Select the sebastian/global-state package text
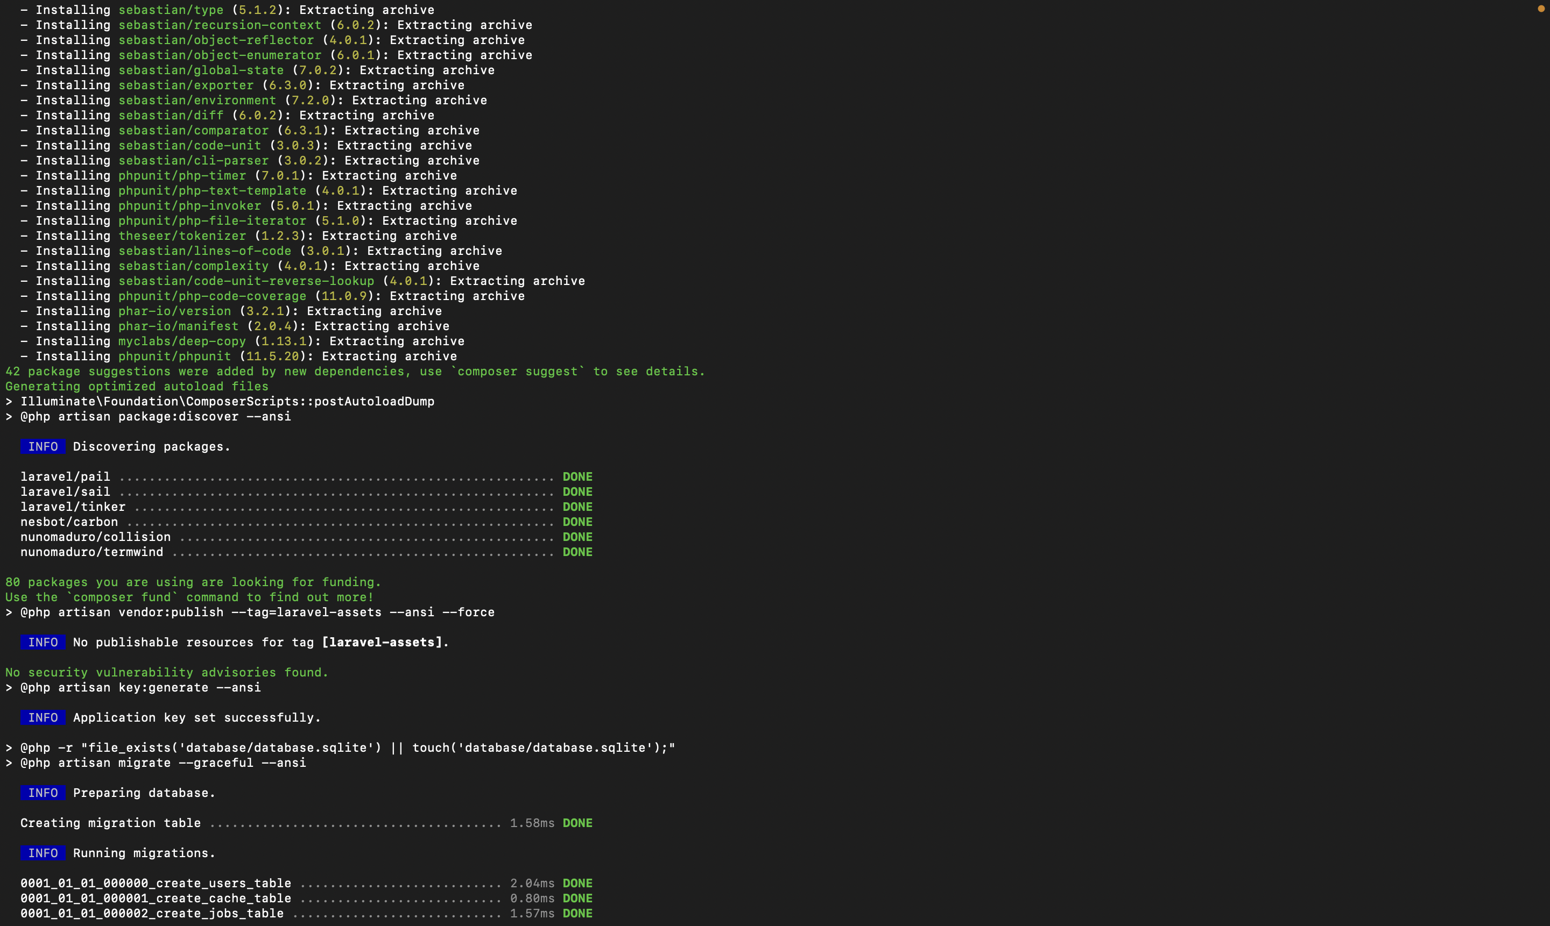1550x926 pixels. (199, 70)
